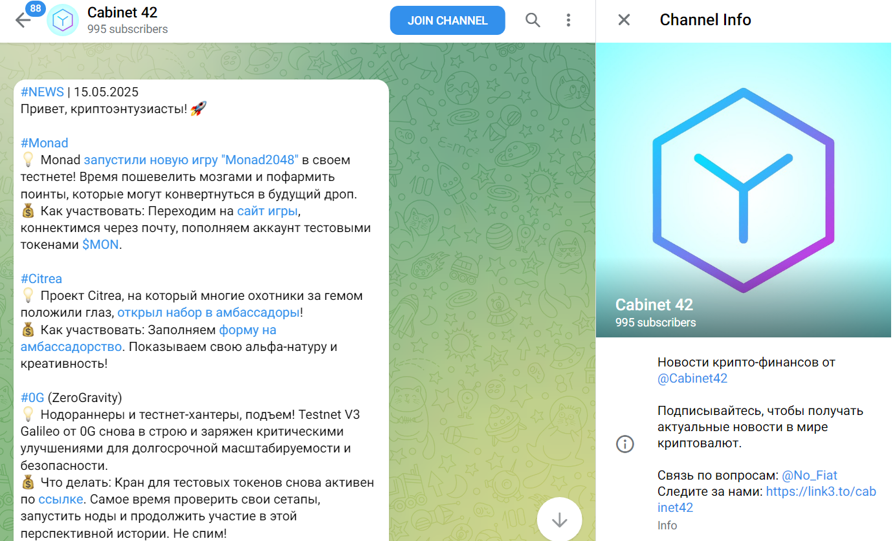
Task: Click the #0G hashtag
Action: pos(32,398)
